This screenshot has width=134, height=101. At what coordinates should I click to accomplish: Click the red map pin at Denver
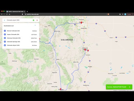(81, 23)
